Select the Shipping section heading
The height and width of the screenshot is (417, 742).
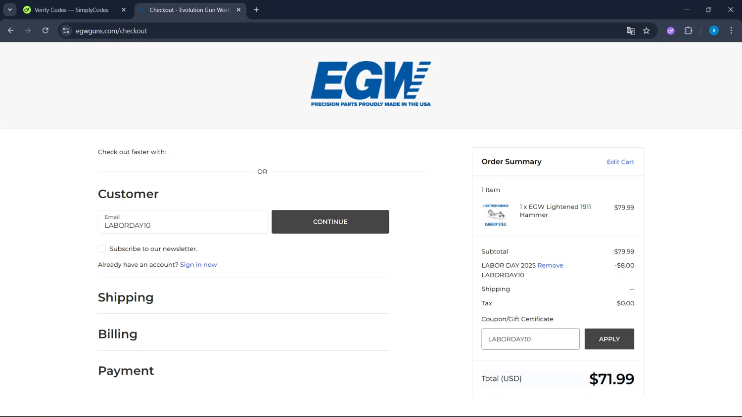[x=126, y=297]
